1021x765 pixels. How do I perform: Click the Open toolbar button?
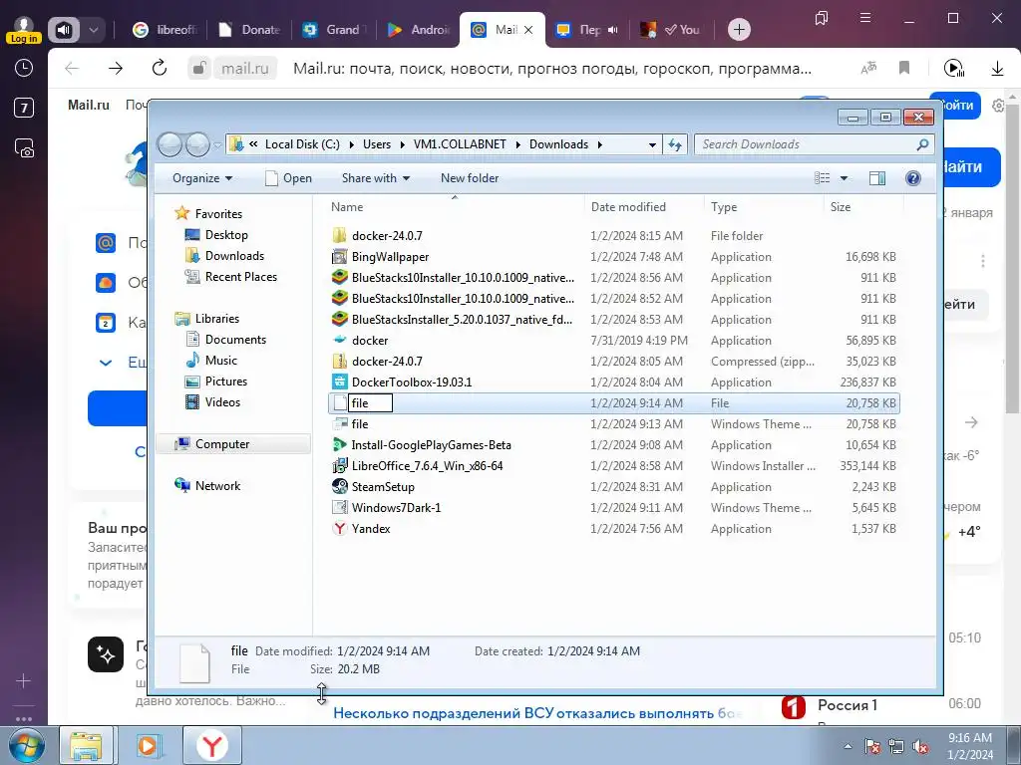point(288,178)
